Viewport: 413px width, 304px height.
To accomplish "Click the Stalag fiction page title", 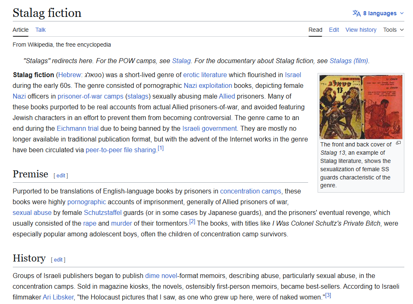I will (x=47, y=13).
